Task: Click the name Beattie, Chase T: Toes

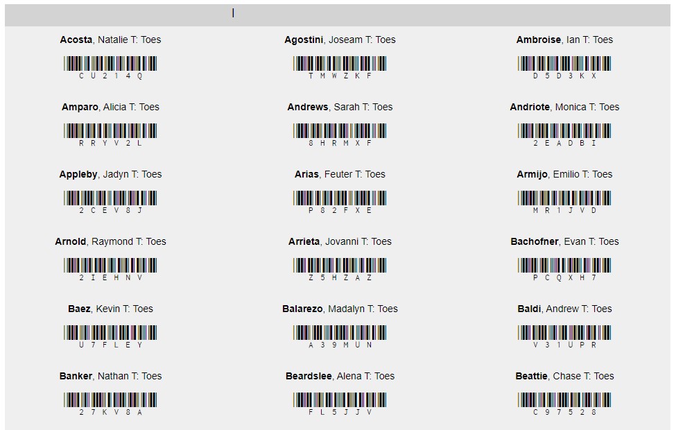Action: 564,376
